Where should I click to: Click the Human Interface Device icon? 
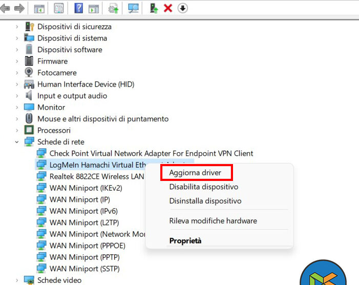click(29, 84)
